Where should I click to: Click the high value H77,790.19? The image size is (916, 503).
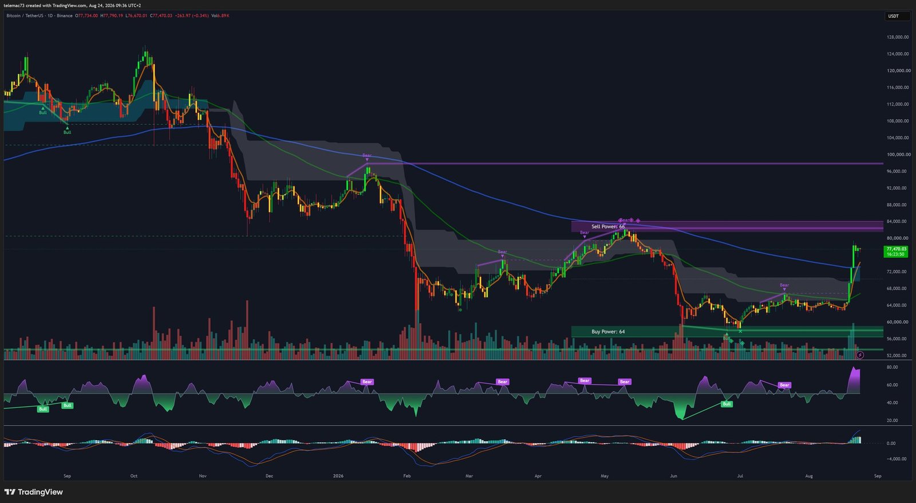coord(112,15)
